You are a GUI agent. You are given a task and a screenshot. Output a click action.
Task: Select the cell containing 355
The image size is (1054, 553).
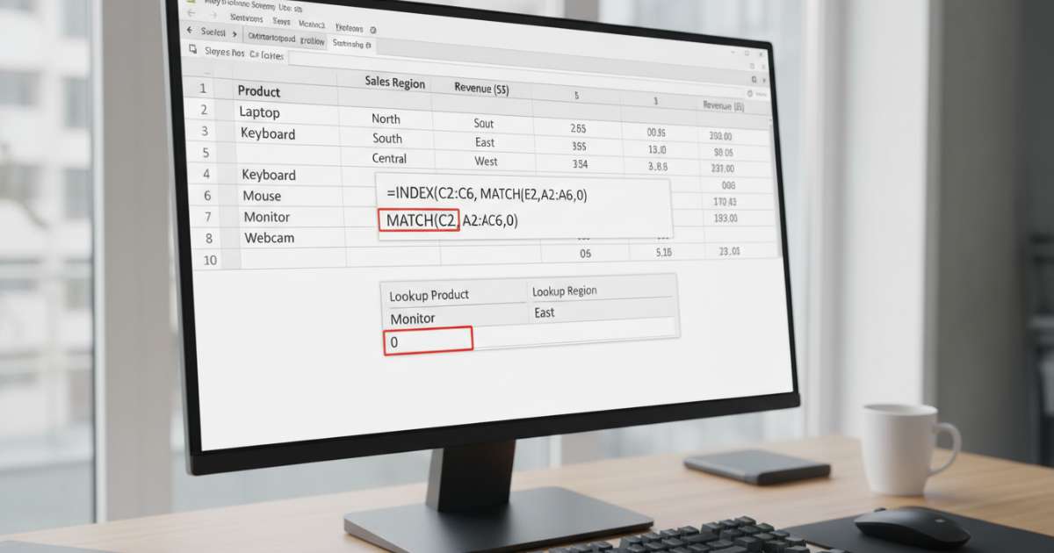[x=579, y=147]
